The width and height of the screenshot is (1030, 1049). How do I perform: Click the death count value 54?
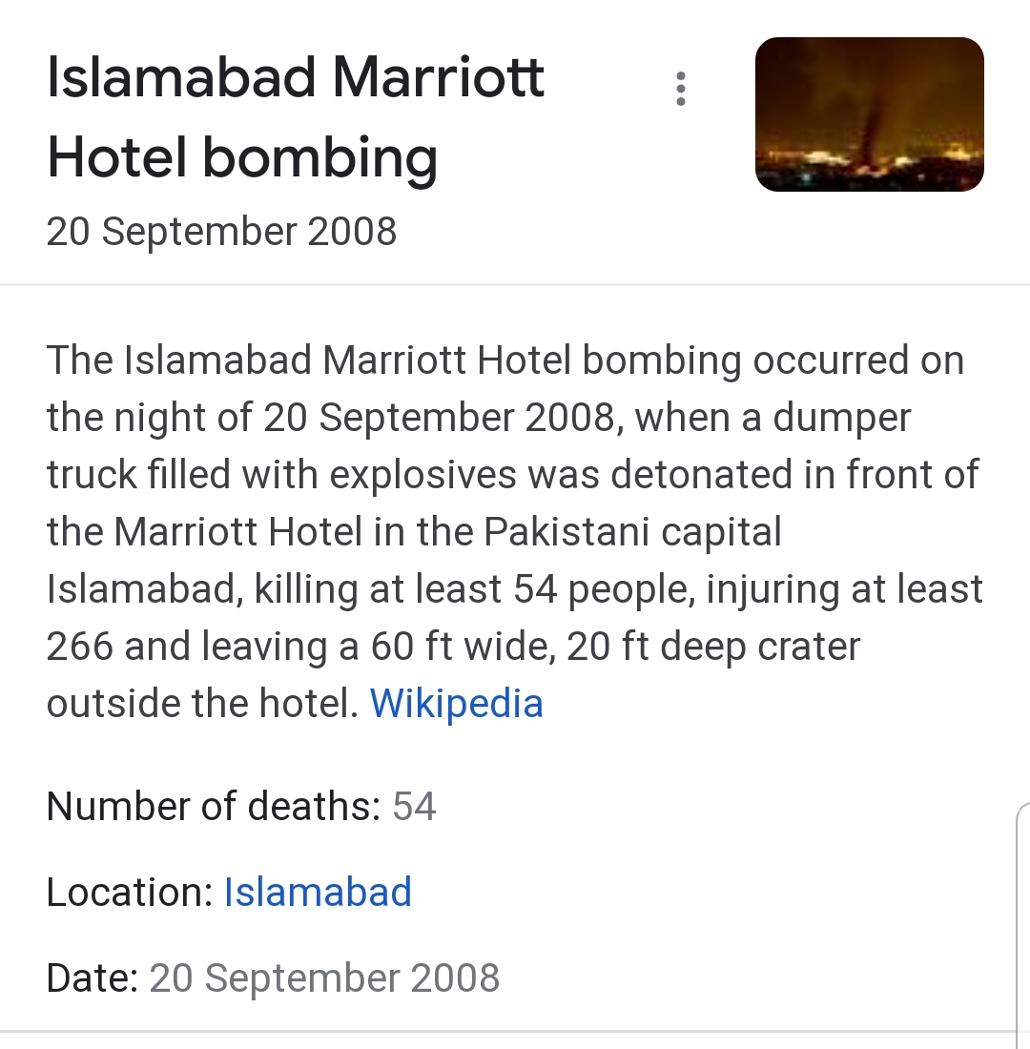point(414,806)
